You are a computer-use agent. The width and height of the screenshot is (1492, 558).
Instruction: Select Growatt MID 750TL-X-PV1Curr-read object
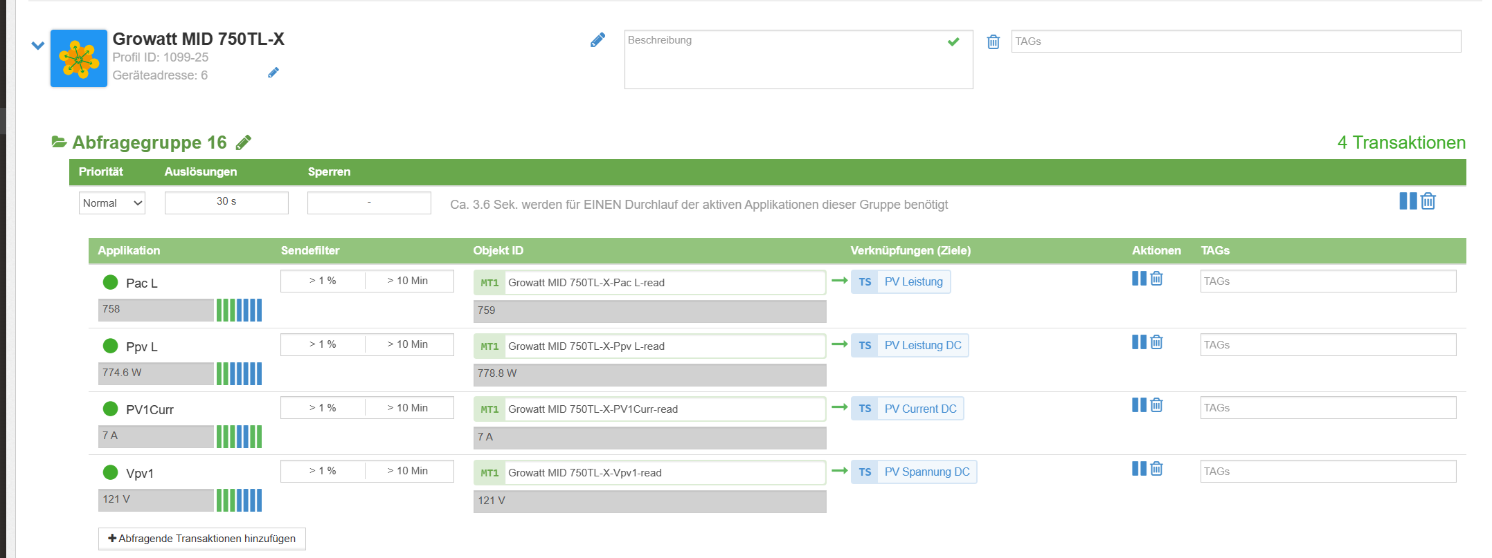point(649,409)
